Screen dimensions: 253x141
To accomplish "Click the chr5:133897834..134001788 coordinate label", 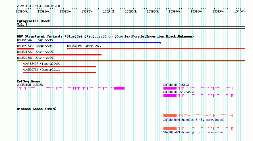I will click(x=38, y=6).
